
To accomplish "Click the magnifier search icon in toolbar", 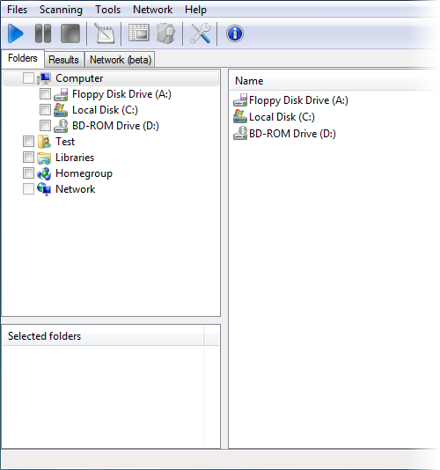I will point(166,33).
